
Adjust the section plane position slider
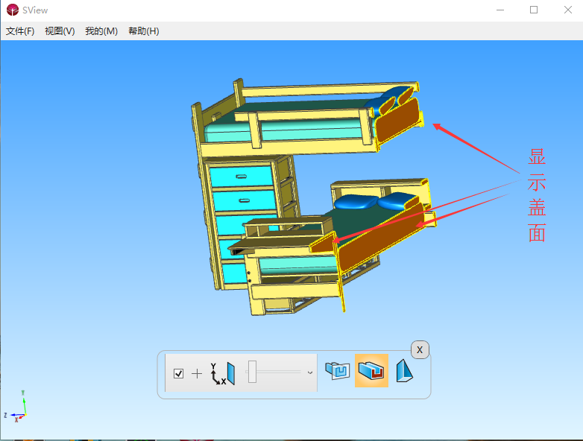[253, 372]
